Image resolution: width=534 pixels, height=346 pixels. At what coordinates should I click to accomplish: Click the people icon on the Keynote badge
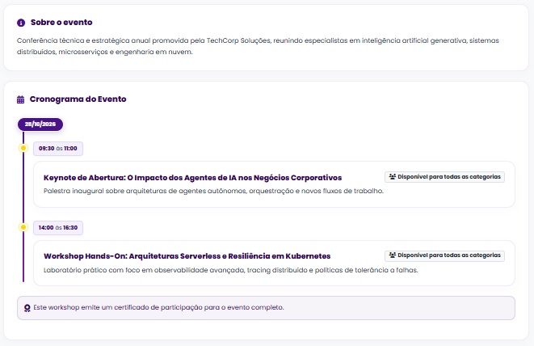point(393,177)
